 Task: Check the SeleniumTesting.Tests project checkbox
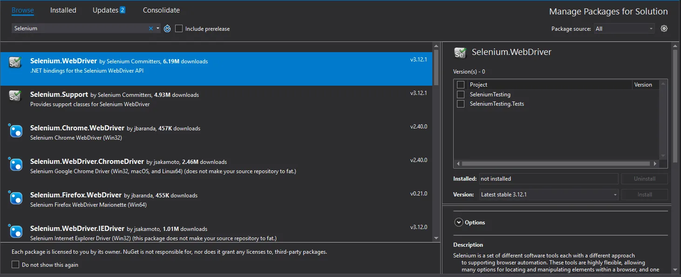click(x=461, y=104)
